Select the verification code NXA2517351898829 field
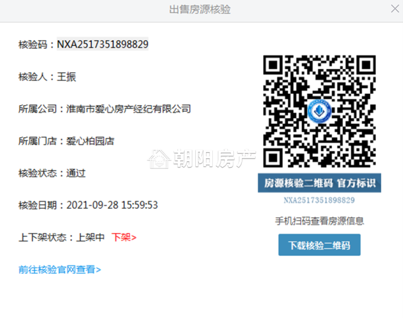This screenshot has width=403, height=318. 102,44
